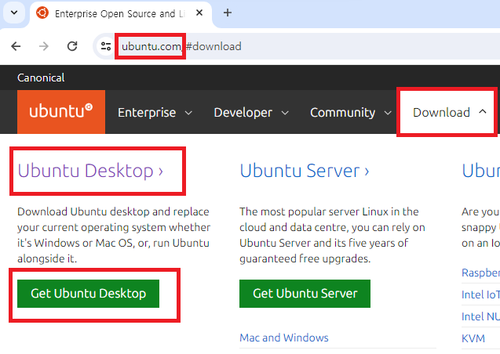Expand the Developer navigation menu
This screenshot has width=500, height=354.
(x=251, y=112)
